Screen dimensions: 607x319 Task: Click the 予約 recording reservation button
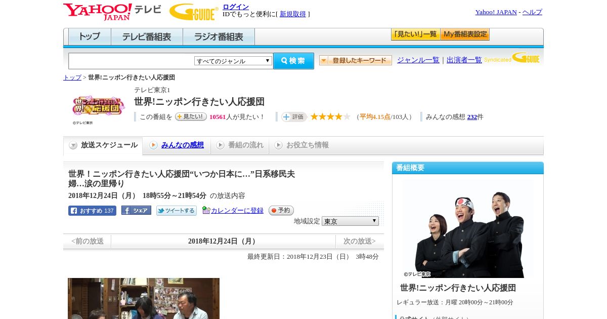[281, 211]
